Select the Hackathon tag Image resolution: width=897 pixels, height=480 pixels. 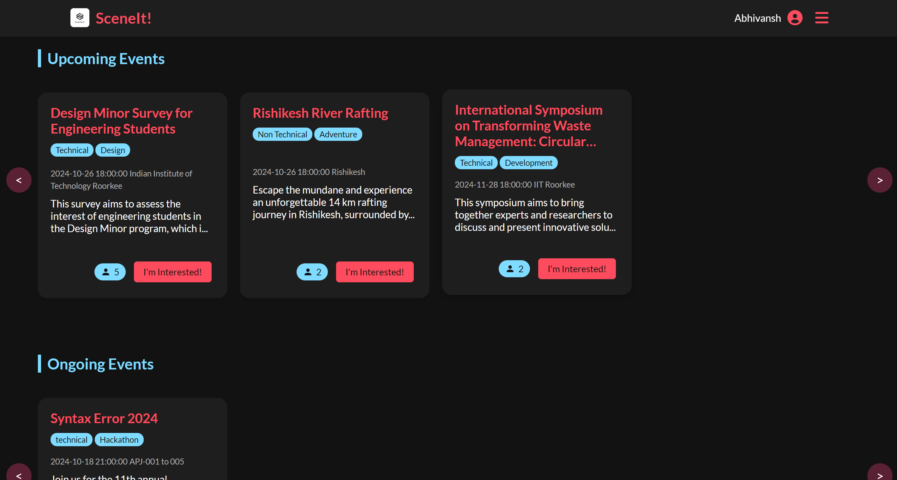[119, 440]
